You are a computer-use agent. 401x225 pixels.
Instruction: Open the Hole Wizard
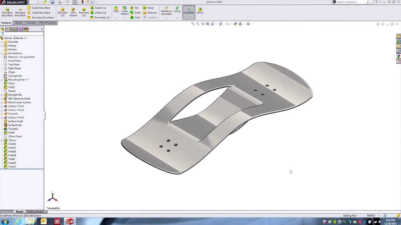[73, 12]
